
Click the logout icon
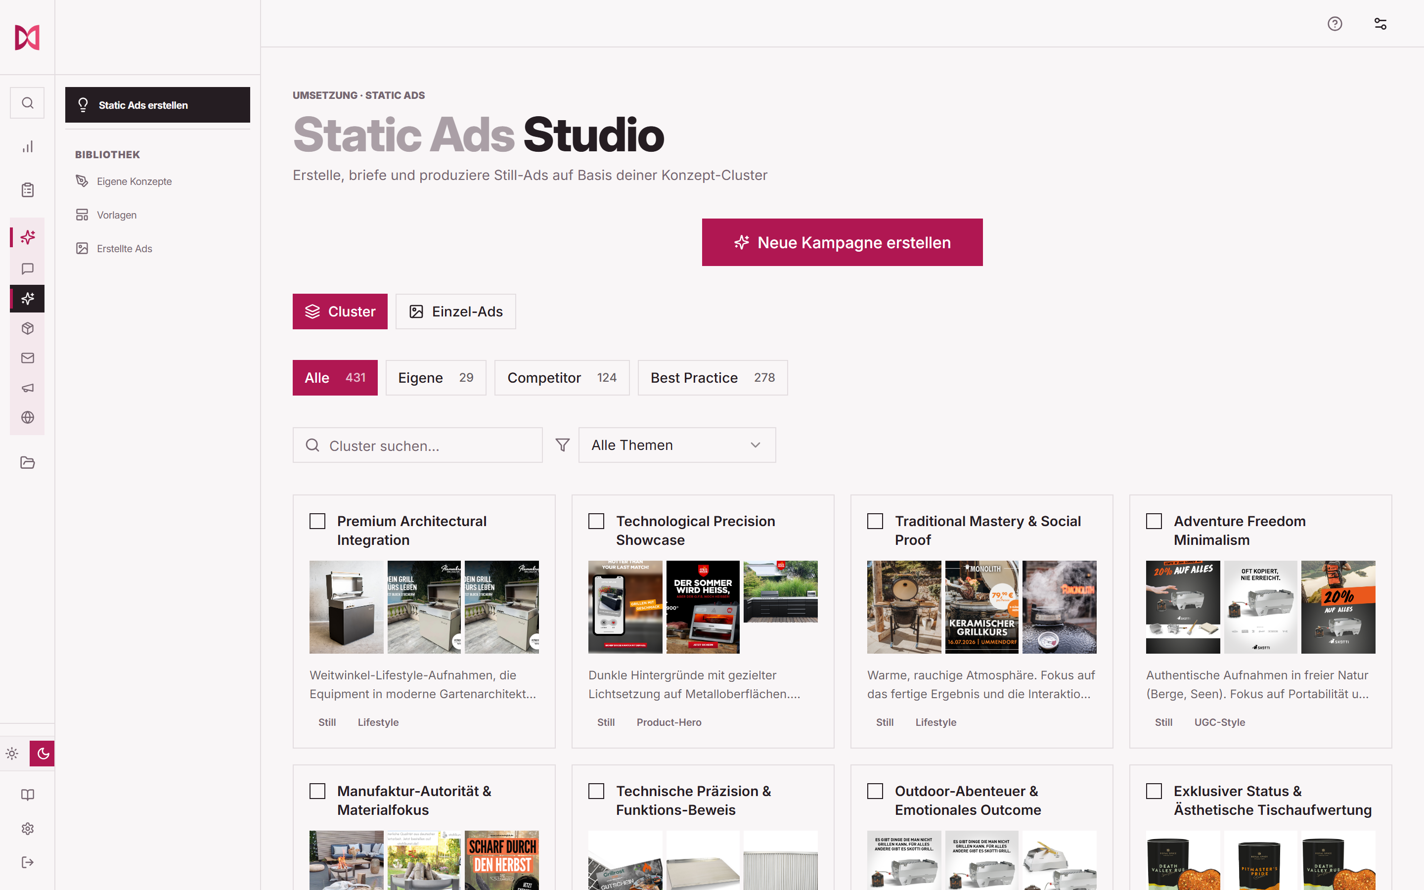pos(27,862)
